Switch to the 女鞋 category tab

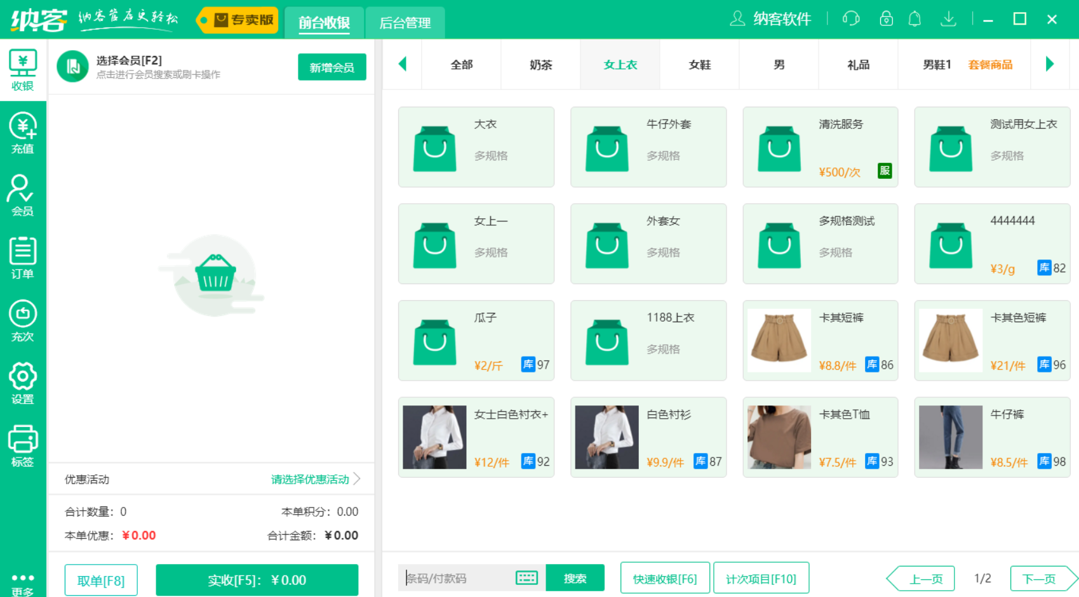pyautogui.click(x=699, y=64)
